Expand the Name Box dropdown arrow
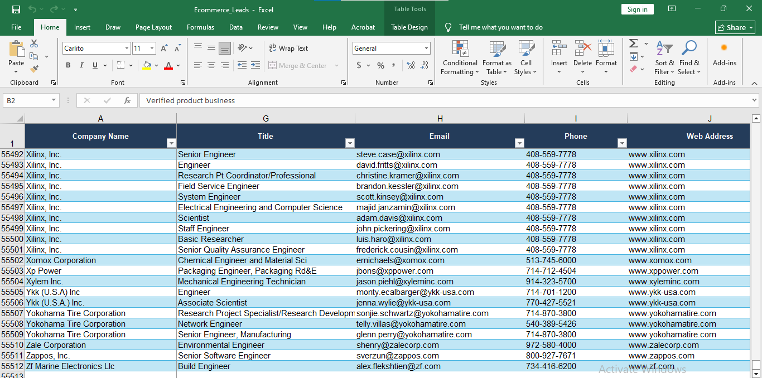Screen dimensions: 762x378 tap(54, 100)
